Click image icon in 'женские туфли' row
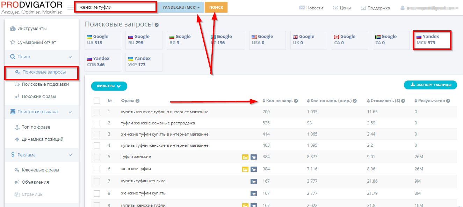This screenshot has height=207, width=463. tap(245, 169)
